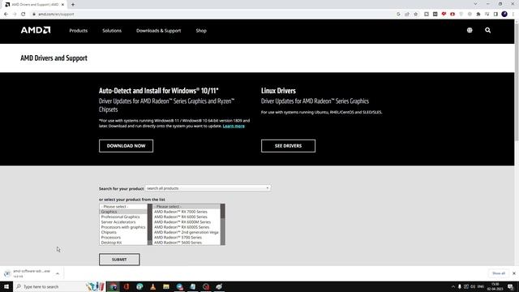Click the DOWNLOAD NOW button
Viewport: 519px width, 292px height.
(127, 146)
